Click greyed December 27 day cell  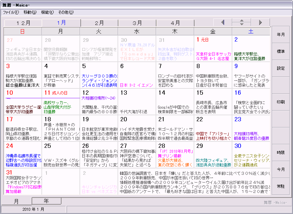[x=23, y=48]
